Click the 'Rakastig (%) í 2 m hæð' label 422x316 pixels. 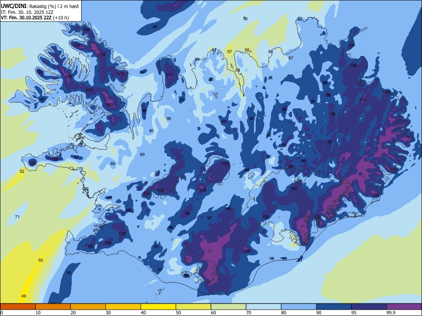(x=54, y=6)
